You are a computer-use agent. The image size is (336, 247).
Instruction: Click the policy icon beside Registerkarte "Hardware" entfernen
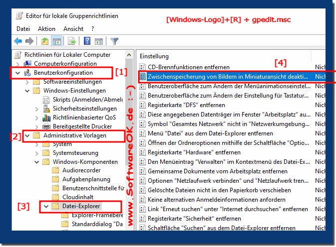pos(142,152)
